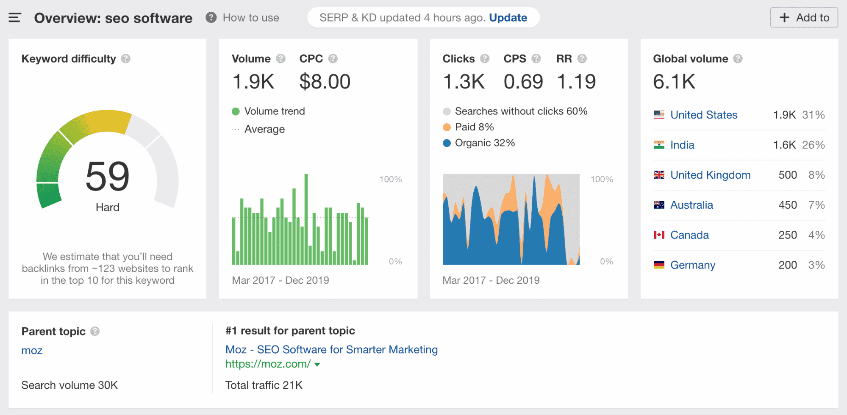Open Moz - SEO Software result title
Image resolution: width=847 pixels, height=415 pixels.
coord(331,349)
